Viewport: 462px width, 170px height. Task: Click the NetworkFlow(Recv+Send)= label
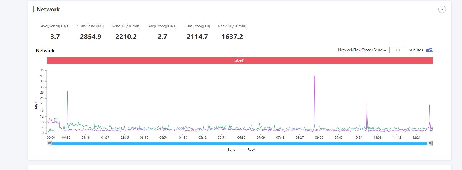[x=362, y=50]
